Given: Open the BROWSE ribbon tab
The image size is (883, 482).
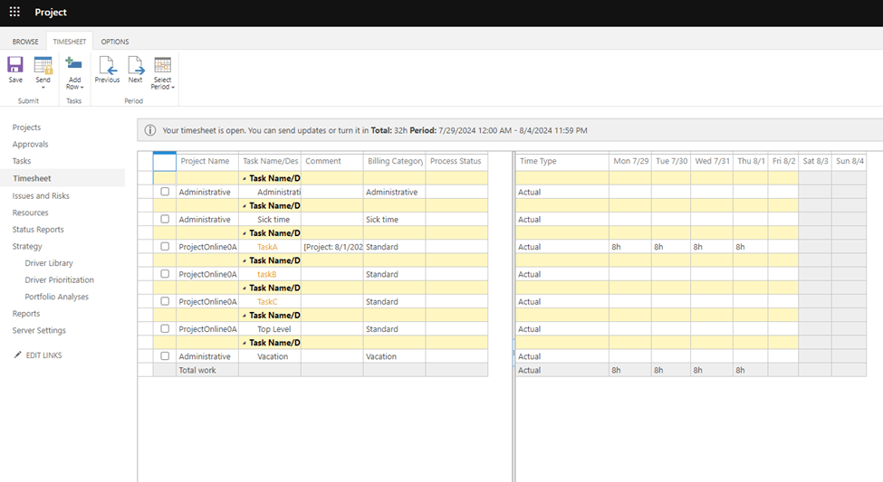Looking at the screenshot, I should [25, 42].
